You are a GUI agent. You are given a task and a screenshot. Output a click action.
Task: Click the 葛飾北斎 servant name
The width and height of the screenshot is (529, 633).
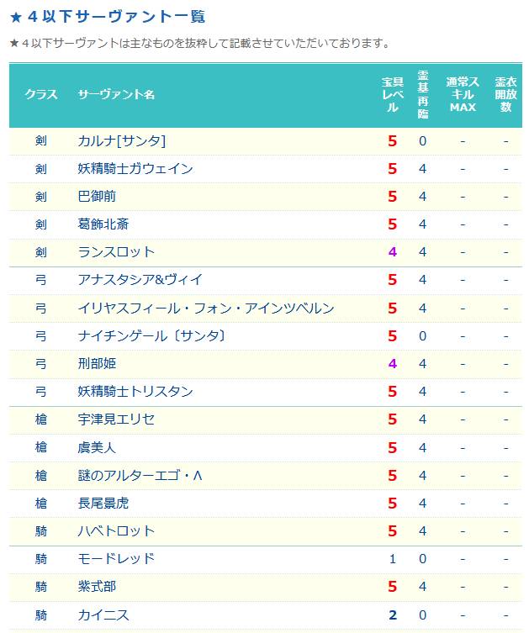coord(103,224)
